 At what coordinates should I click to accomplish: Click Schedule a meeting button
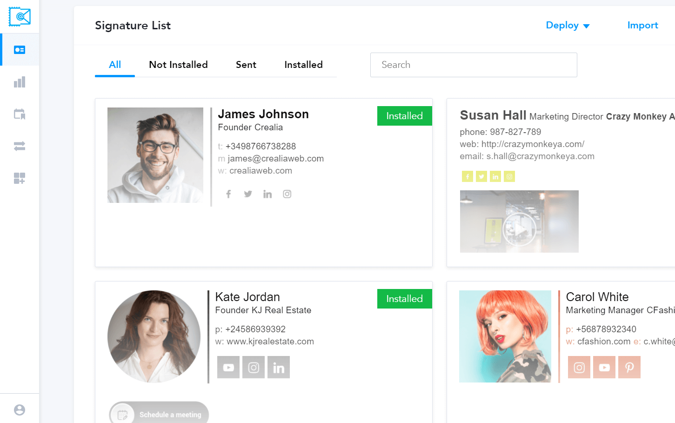(159, 414)
